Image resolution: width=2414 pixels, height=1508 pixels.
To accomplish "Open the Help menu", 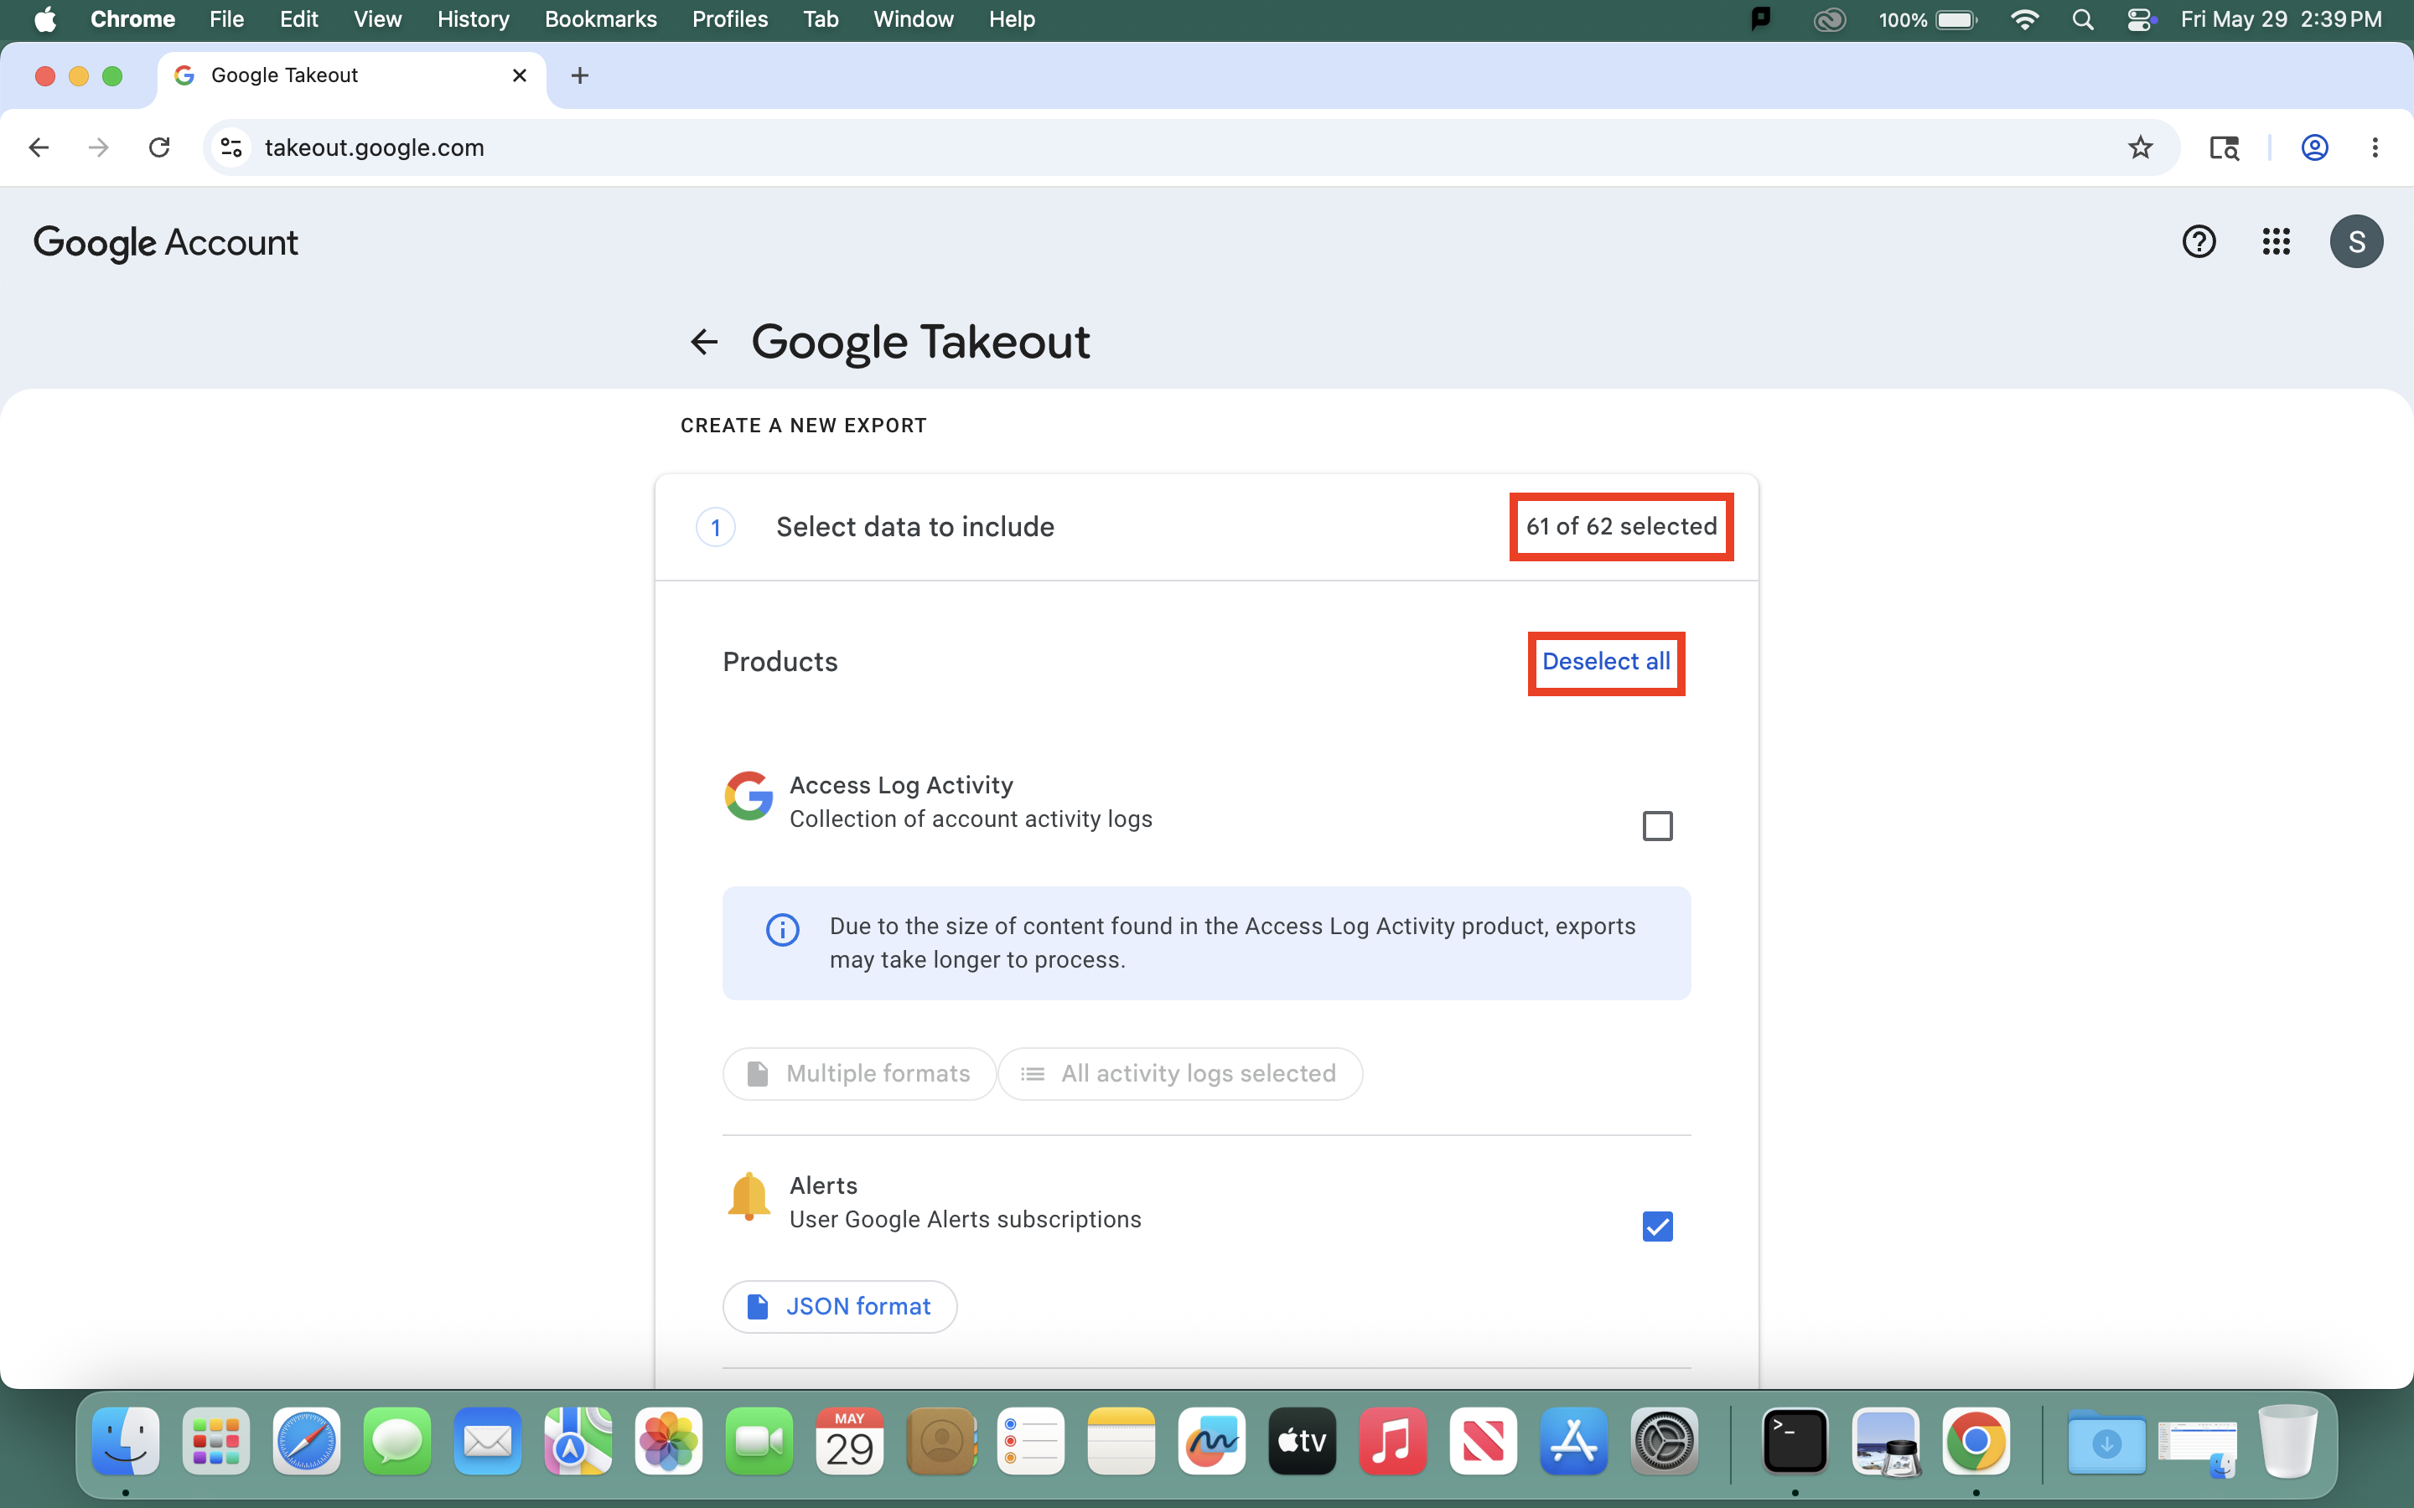I will coord(1012,20).
